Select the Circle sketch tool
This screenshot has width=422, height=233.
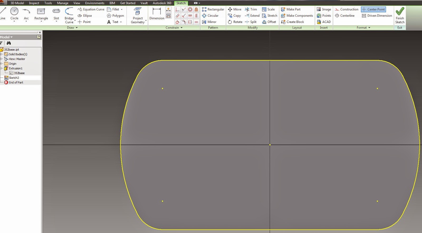[14, 14]
